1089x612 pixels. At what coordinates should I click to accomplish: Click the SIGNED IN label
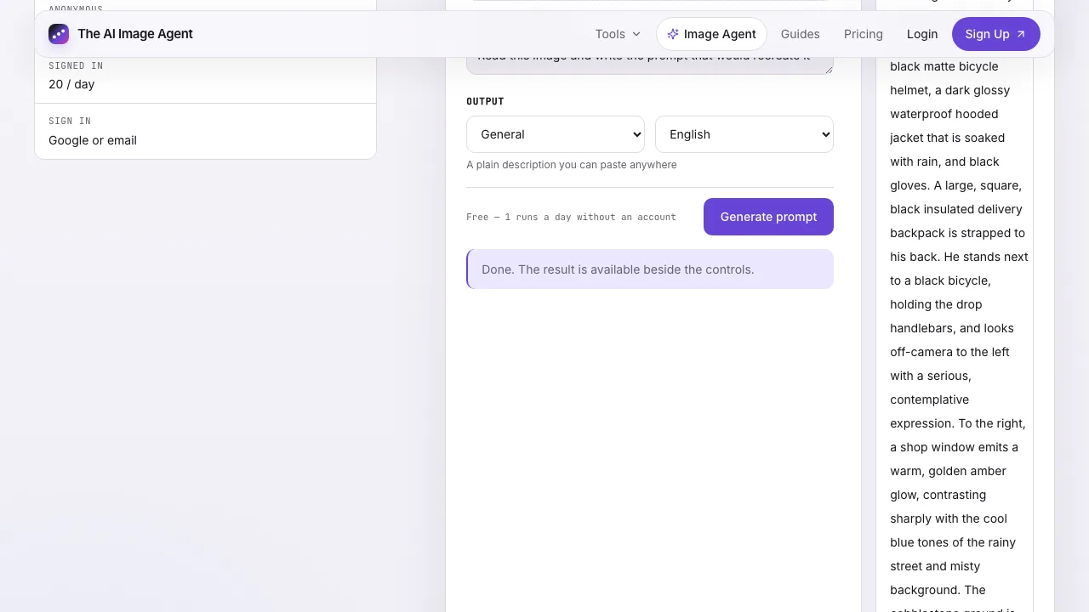click(76, 65)
